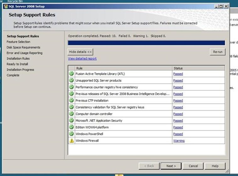Click the Recycle Bin desktop label
The width and height of the screenshot is (238, 176).
tap(15, 1)
